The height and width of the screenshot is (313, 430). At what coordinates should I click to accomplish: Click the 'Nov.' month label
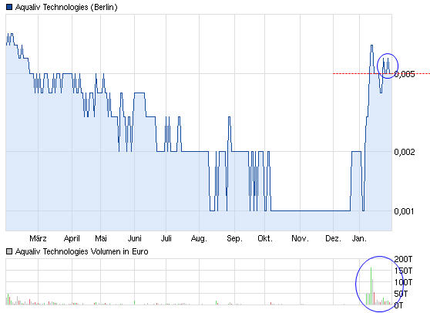[x=300, y=238]
